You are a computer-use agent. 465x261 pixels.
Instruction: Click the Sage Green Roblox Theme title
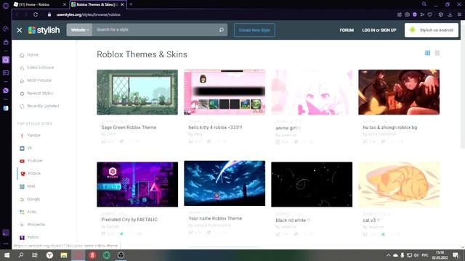click(129, 128)
